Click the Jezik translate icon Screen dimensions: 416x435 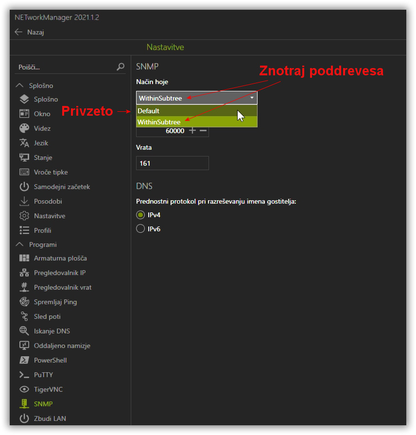point(24,143)
